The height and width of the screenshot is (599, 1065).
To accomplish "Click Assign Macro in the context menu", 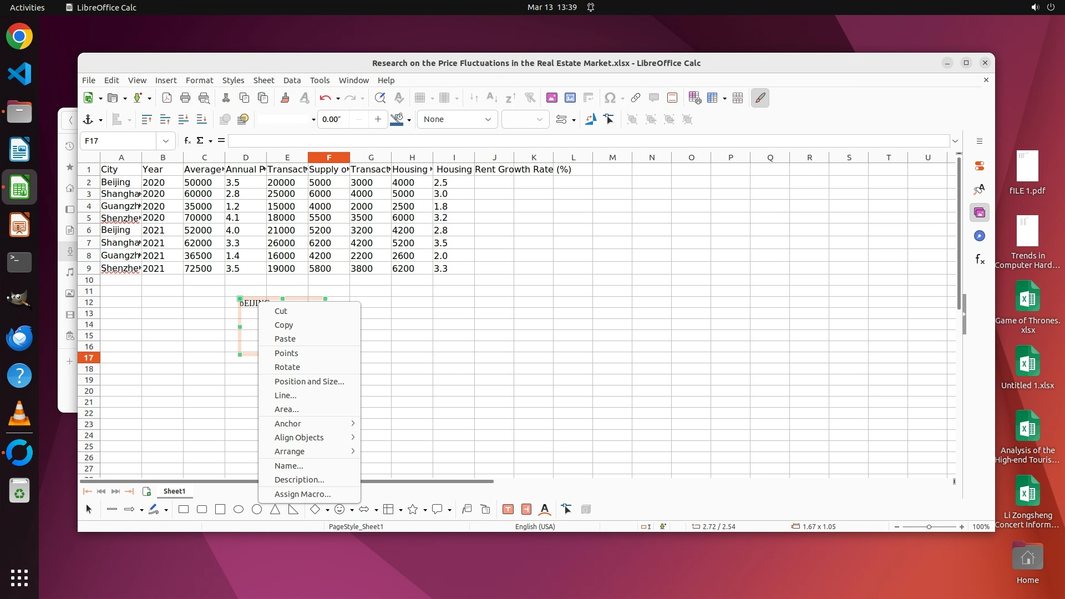I will click(x=302, y=494).
